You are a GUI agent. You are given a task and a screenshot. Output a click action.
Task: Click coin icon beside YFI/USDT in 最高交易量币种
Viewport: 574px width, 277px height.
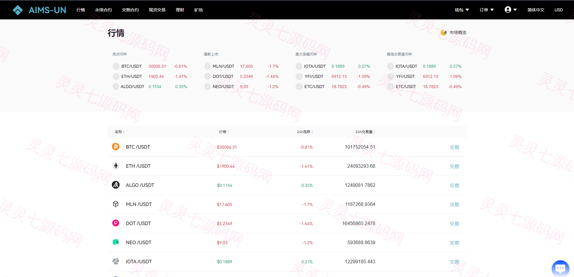(390, 76)
